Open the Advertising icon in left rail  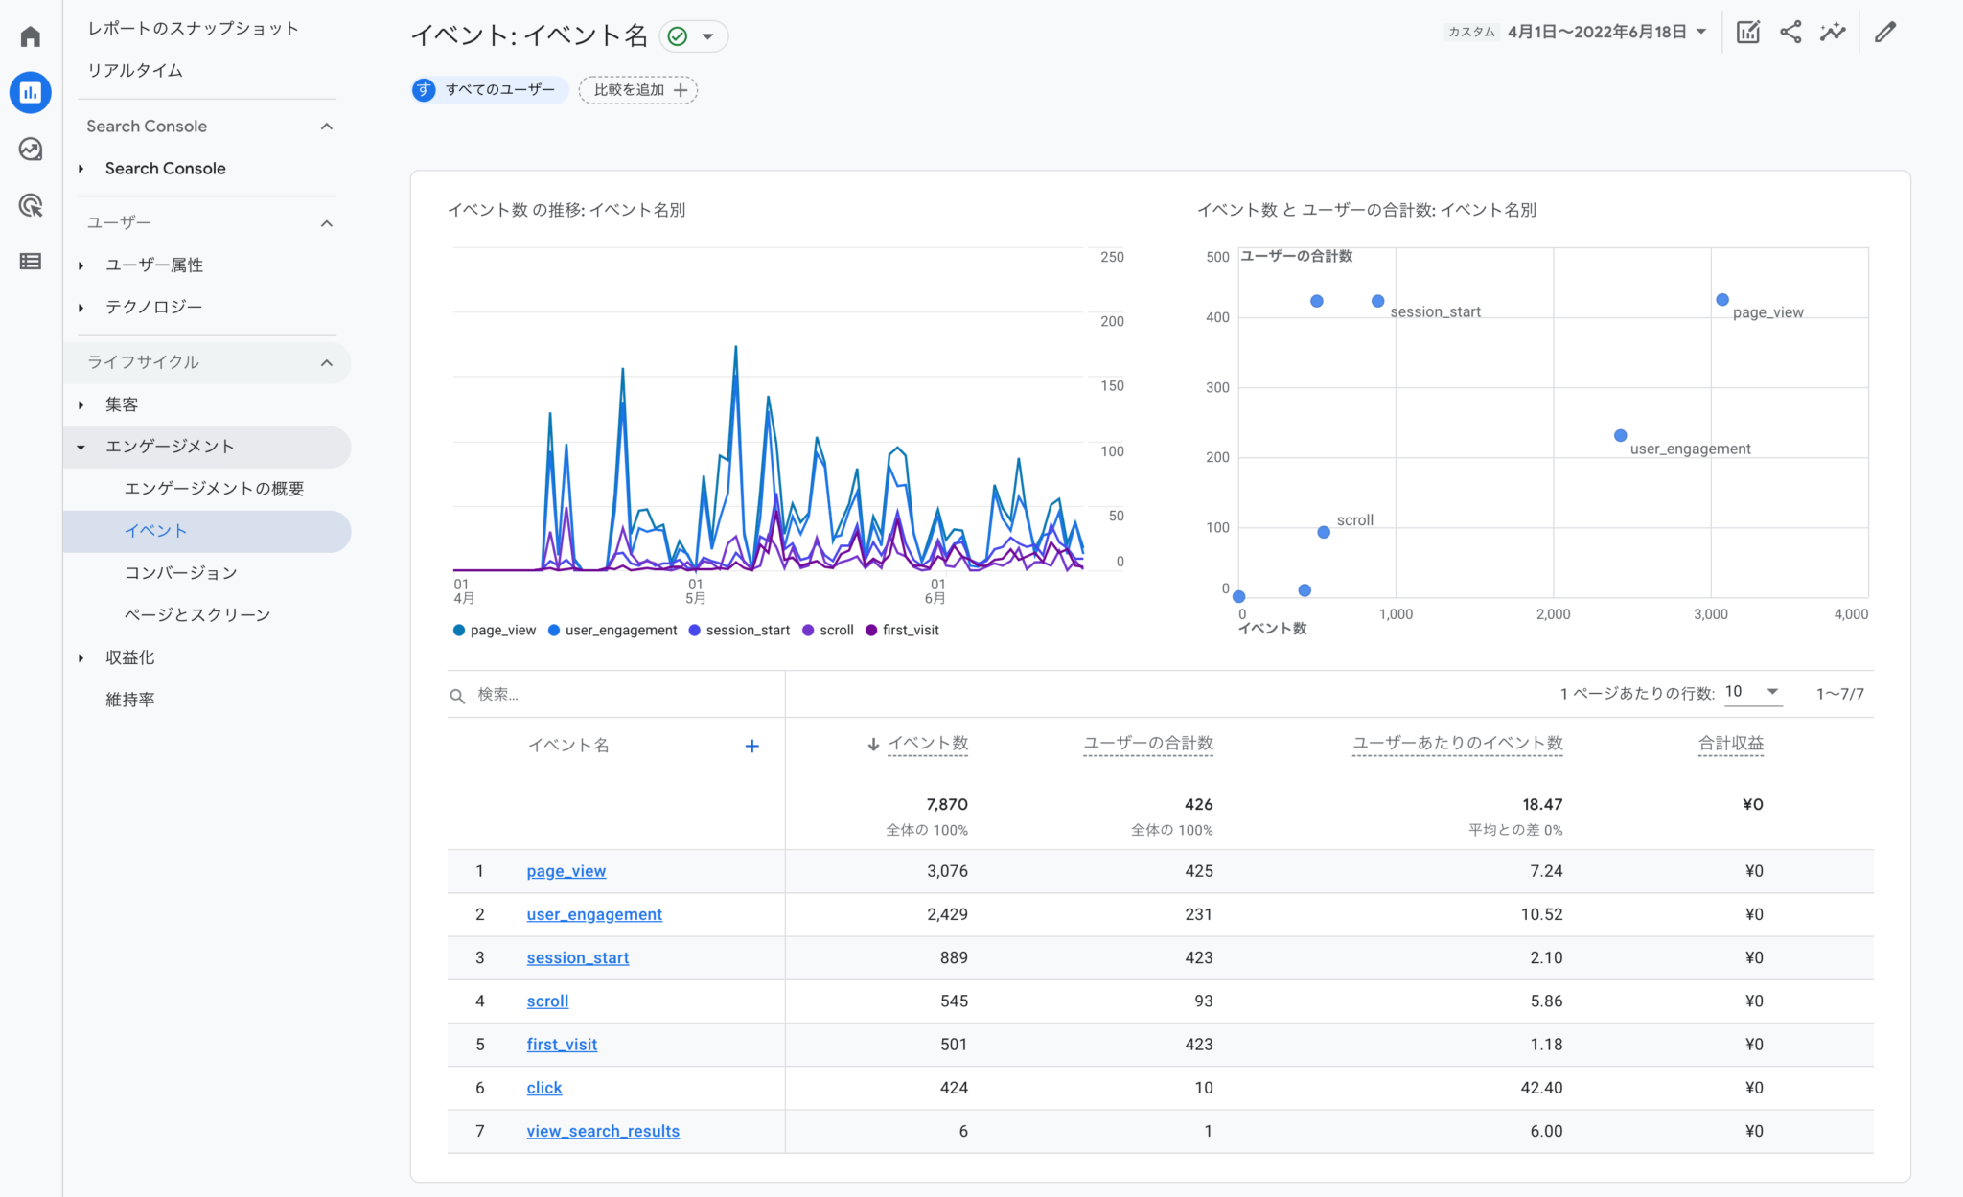[x=31, y=205]
